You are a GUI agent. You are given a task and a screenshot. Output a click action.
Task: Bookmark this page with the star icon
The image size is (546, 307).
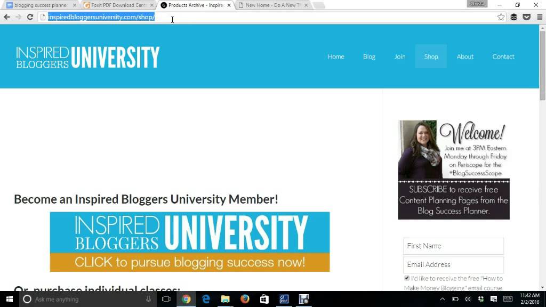pyautogui.click(x=501, y=17)
